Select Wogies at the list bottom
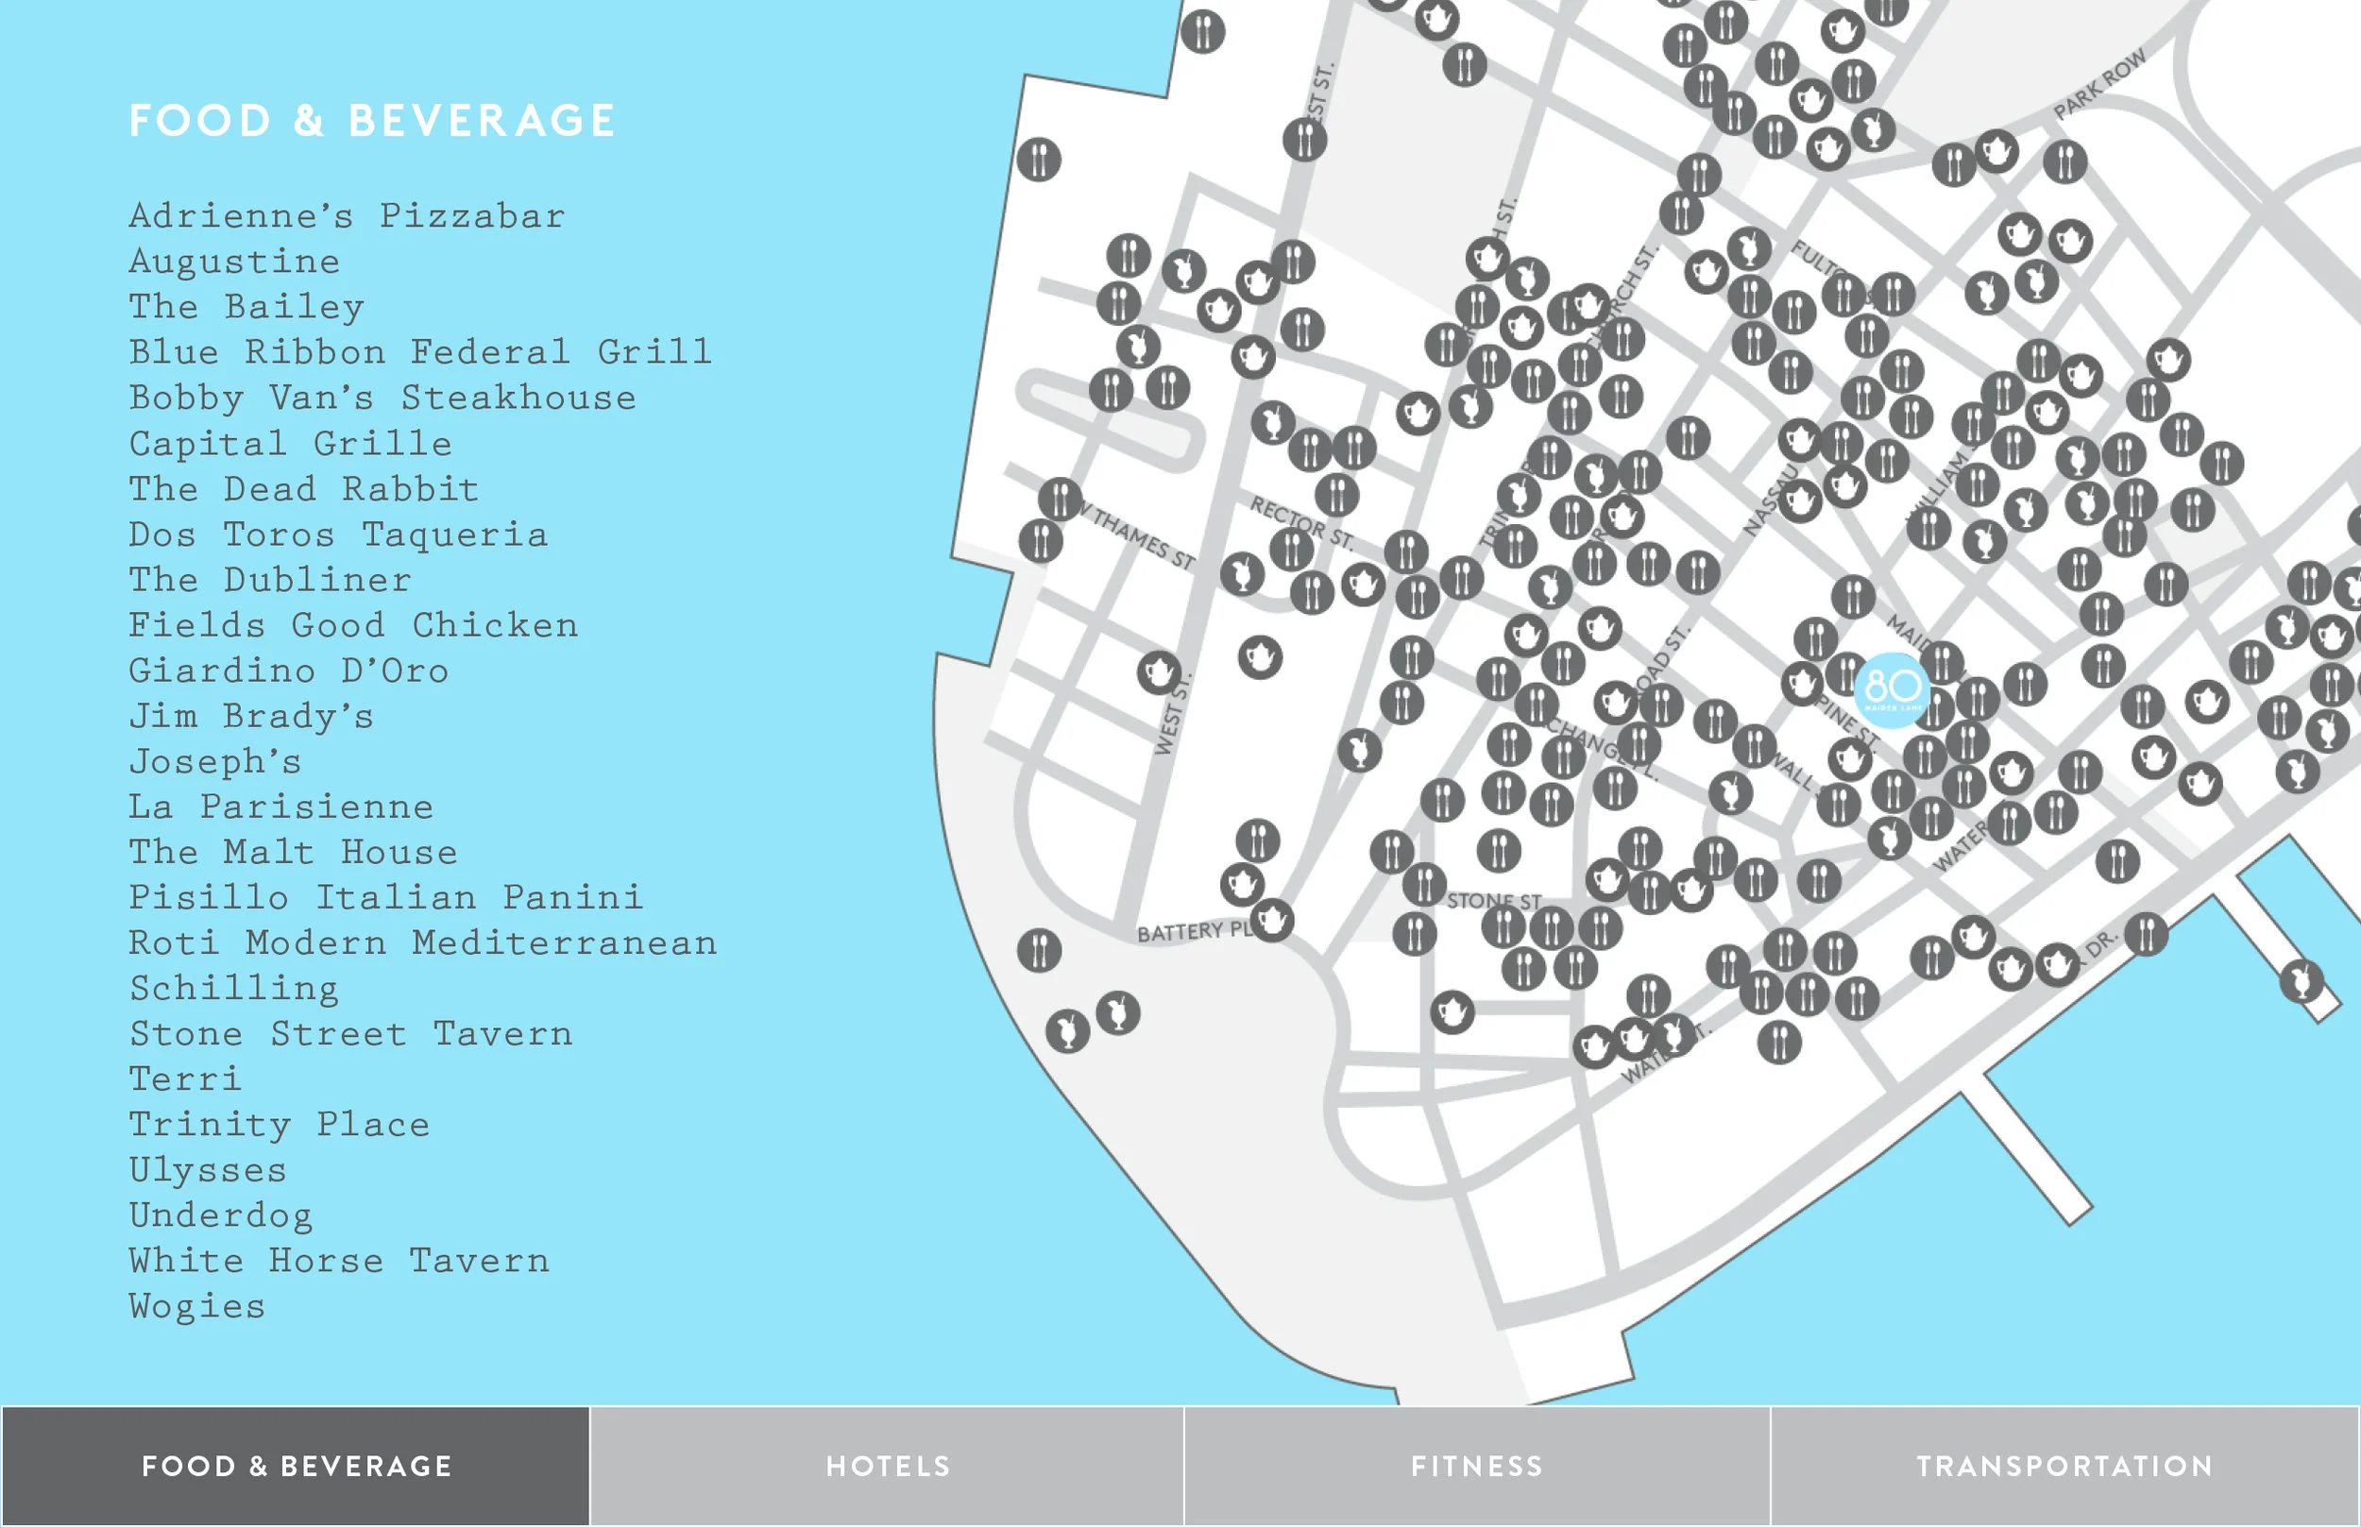This screenshot has height=1528, width=2361. 197,1307
